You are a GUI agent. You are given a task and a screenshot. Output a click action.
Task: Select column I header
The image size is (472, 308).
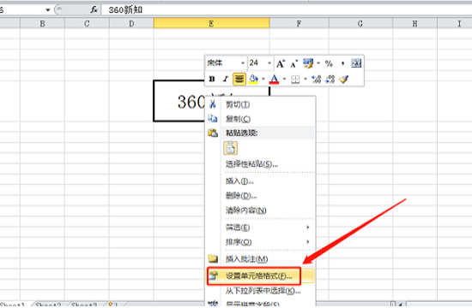[x=455, y=23]
